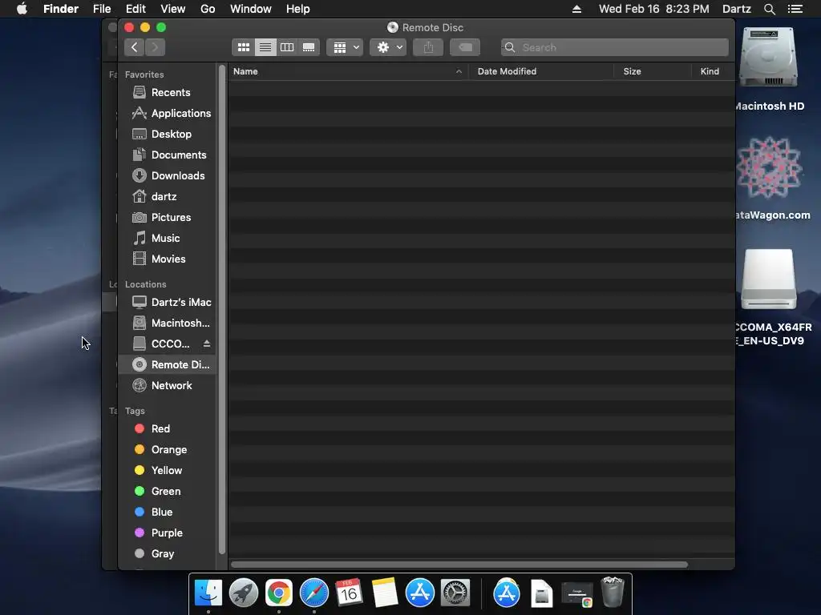Viewport: 821px width, 615px height.
Task: Click the eject icon in menu bar
Action: coord(576,9)
